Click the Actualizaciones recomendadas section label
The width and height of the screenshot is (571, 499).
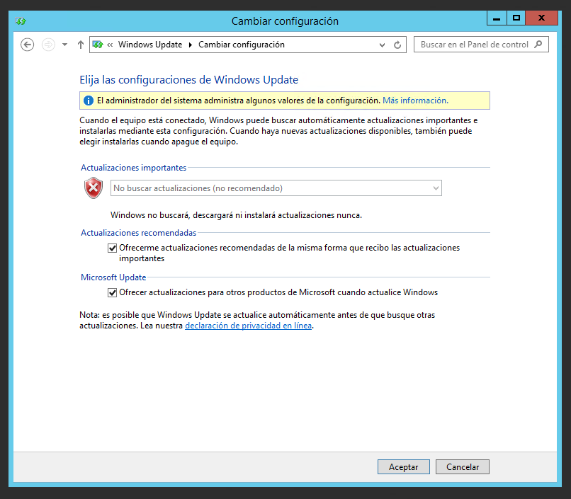click(138, 233)
